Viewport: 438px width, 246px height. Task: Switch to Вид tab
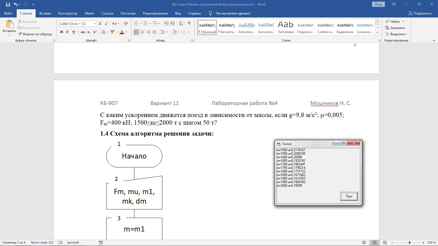pos(178,13)
